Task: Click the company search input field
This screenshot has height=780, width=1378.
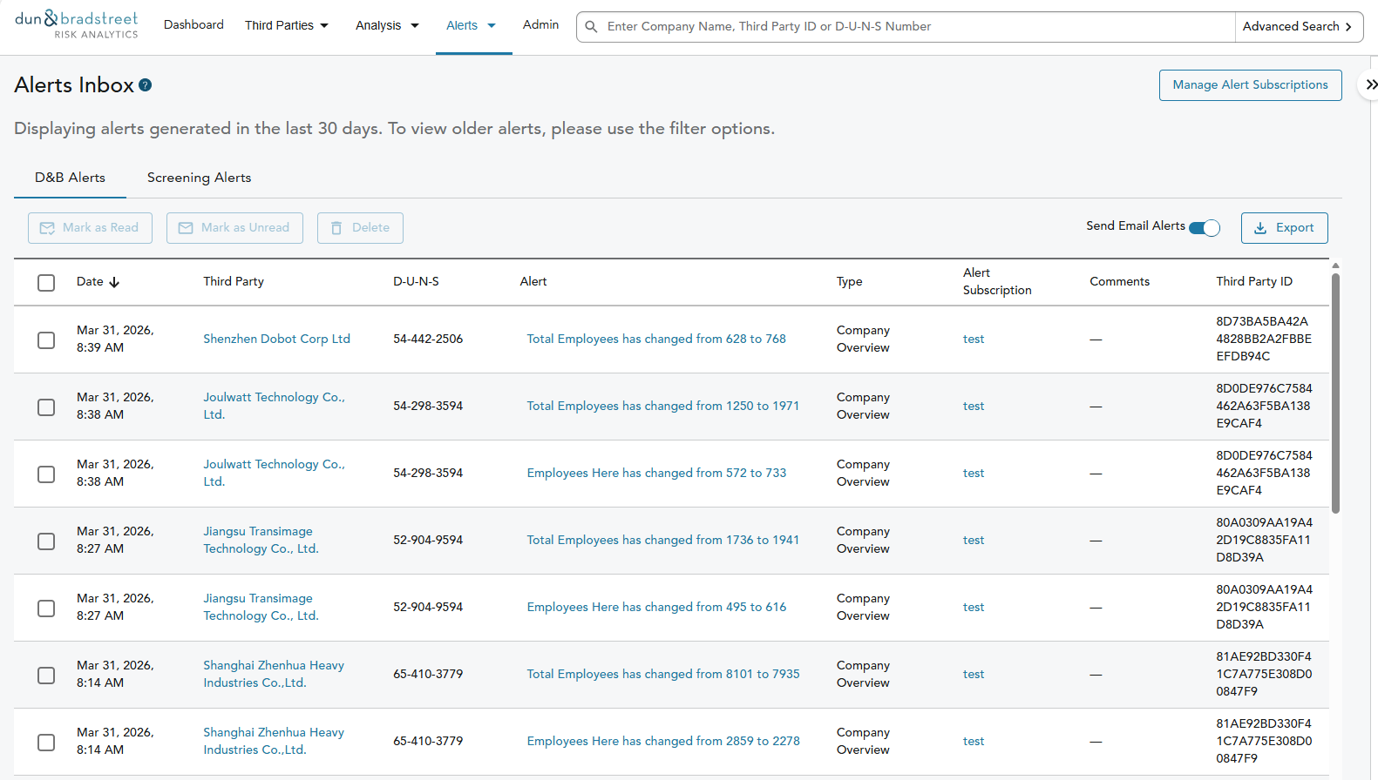Action: 915,27
